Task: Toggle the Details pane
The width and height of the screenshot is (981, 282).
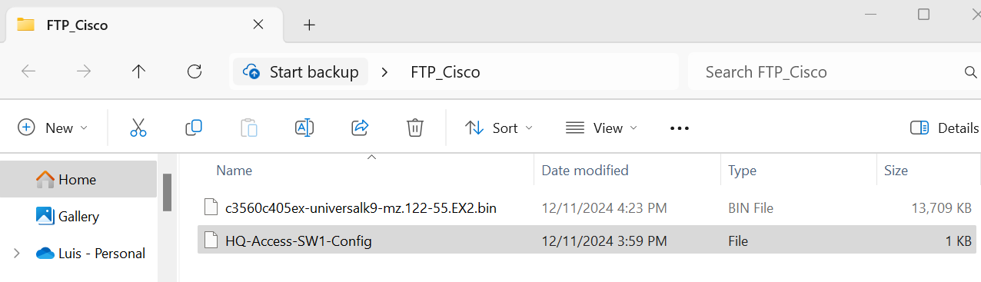Action: pyautogui.click(x=944, y=128)
